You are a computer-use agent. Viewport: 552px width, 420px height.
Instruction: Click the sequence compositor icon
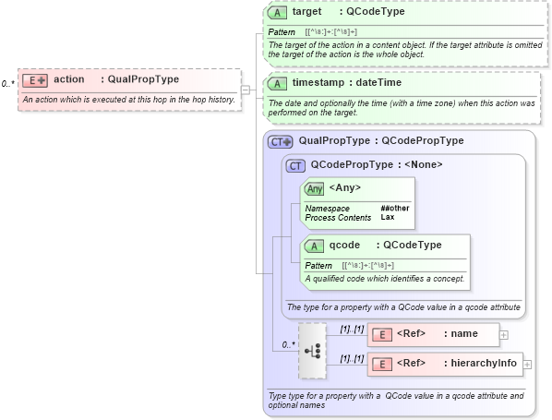pyautogui.click(x=312, y=351)
